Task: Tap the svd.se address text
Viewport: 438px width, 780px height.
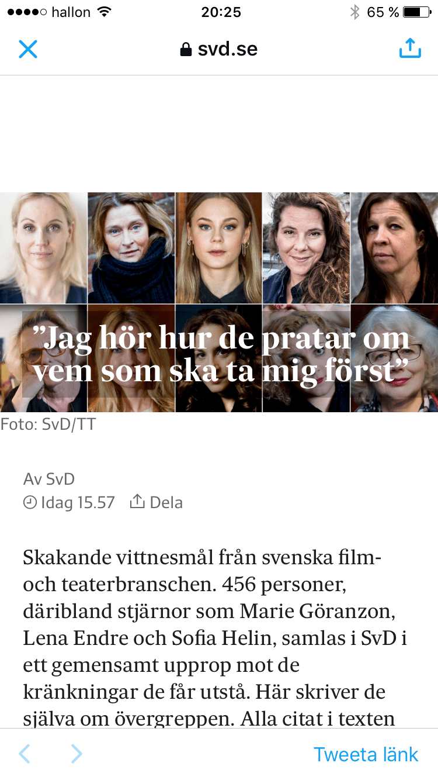Action: tap(228, 49)
